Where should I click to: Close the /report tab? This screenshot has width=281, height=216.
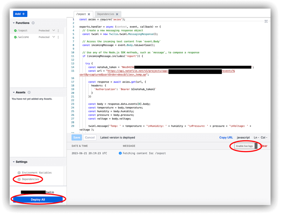click(89, 14)
